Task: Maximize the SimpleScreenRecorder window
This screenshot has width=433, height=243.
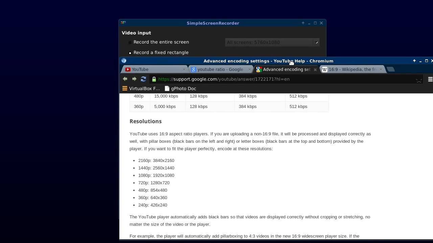Action: (x=315, y=23)
